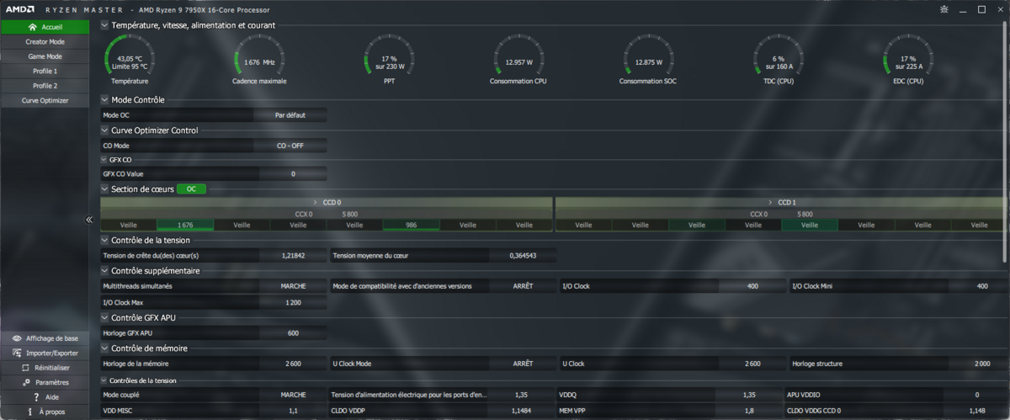Screen dimensions: 1010x420
Task: Click the Consommation CPU gauge
Action: [x=518, y=56]
